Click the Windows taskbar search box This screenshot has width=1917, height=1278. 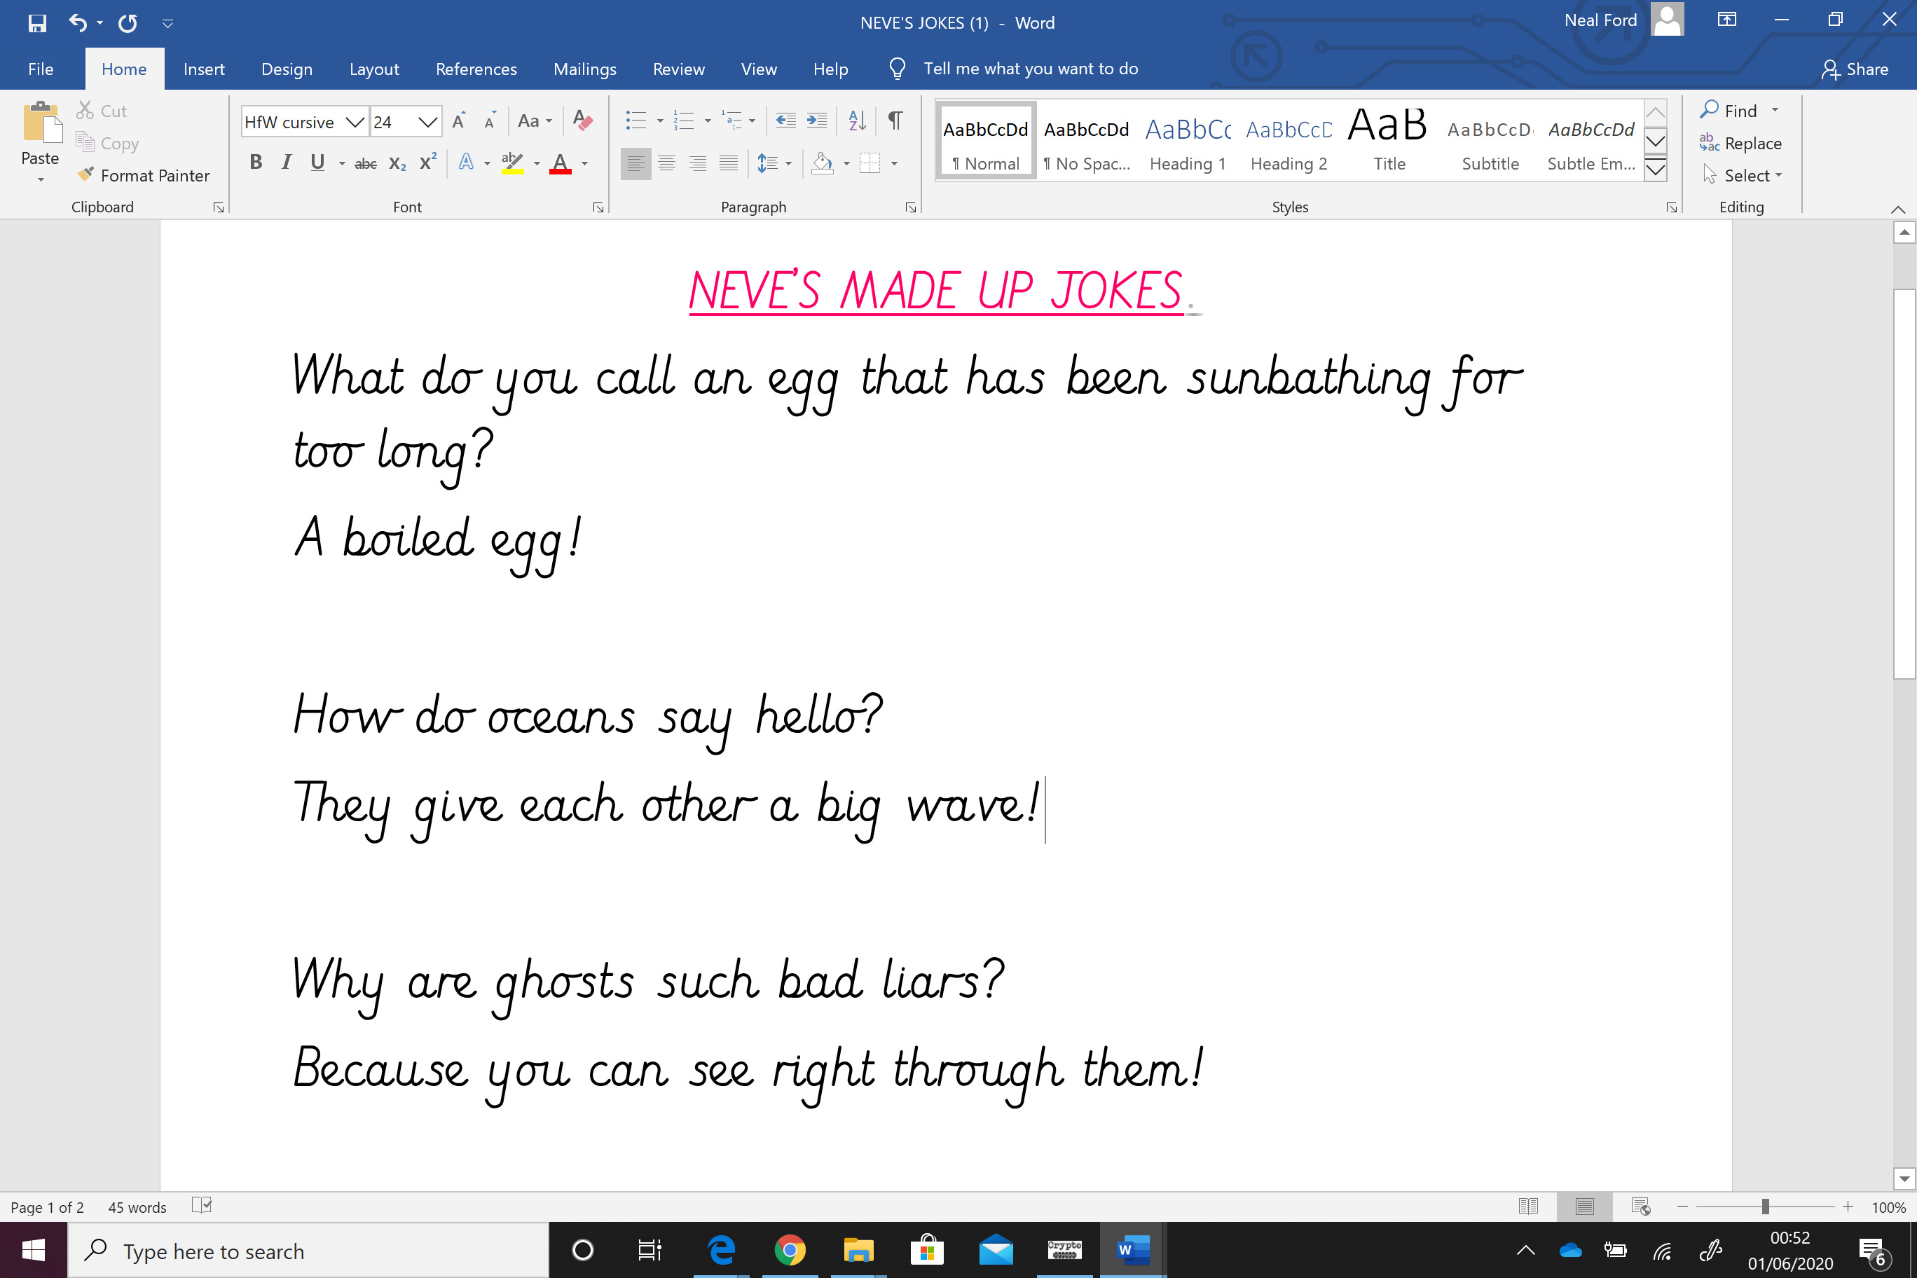308,1251
